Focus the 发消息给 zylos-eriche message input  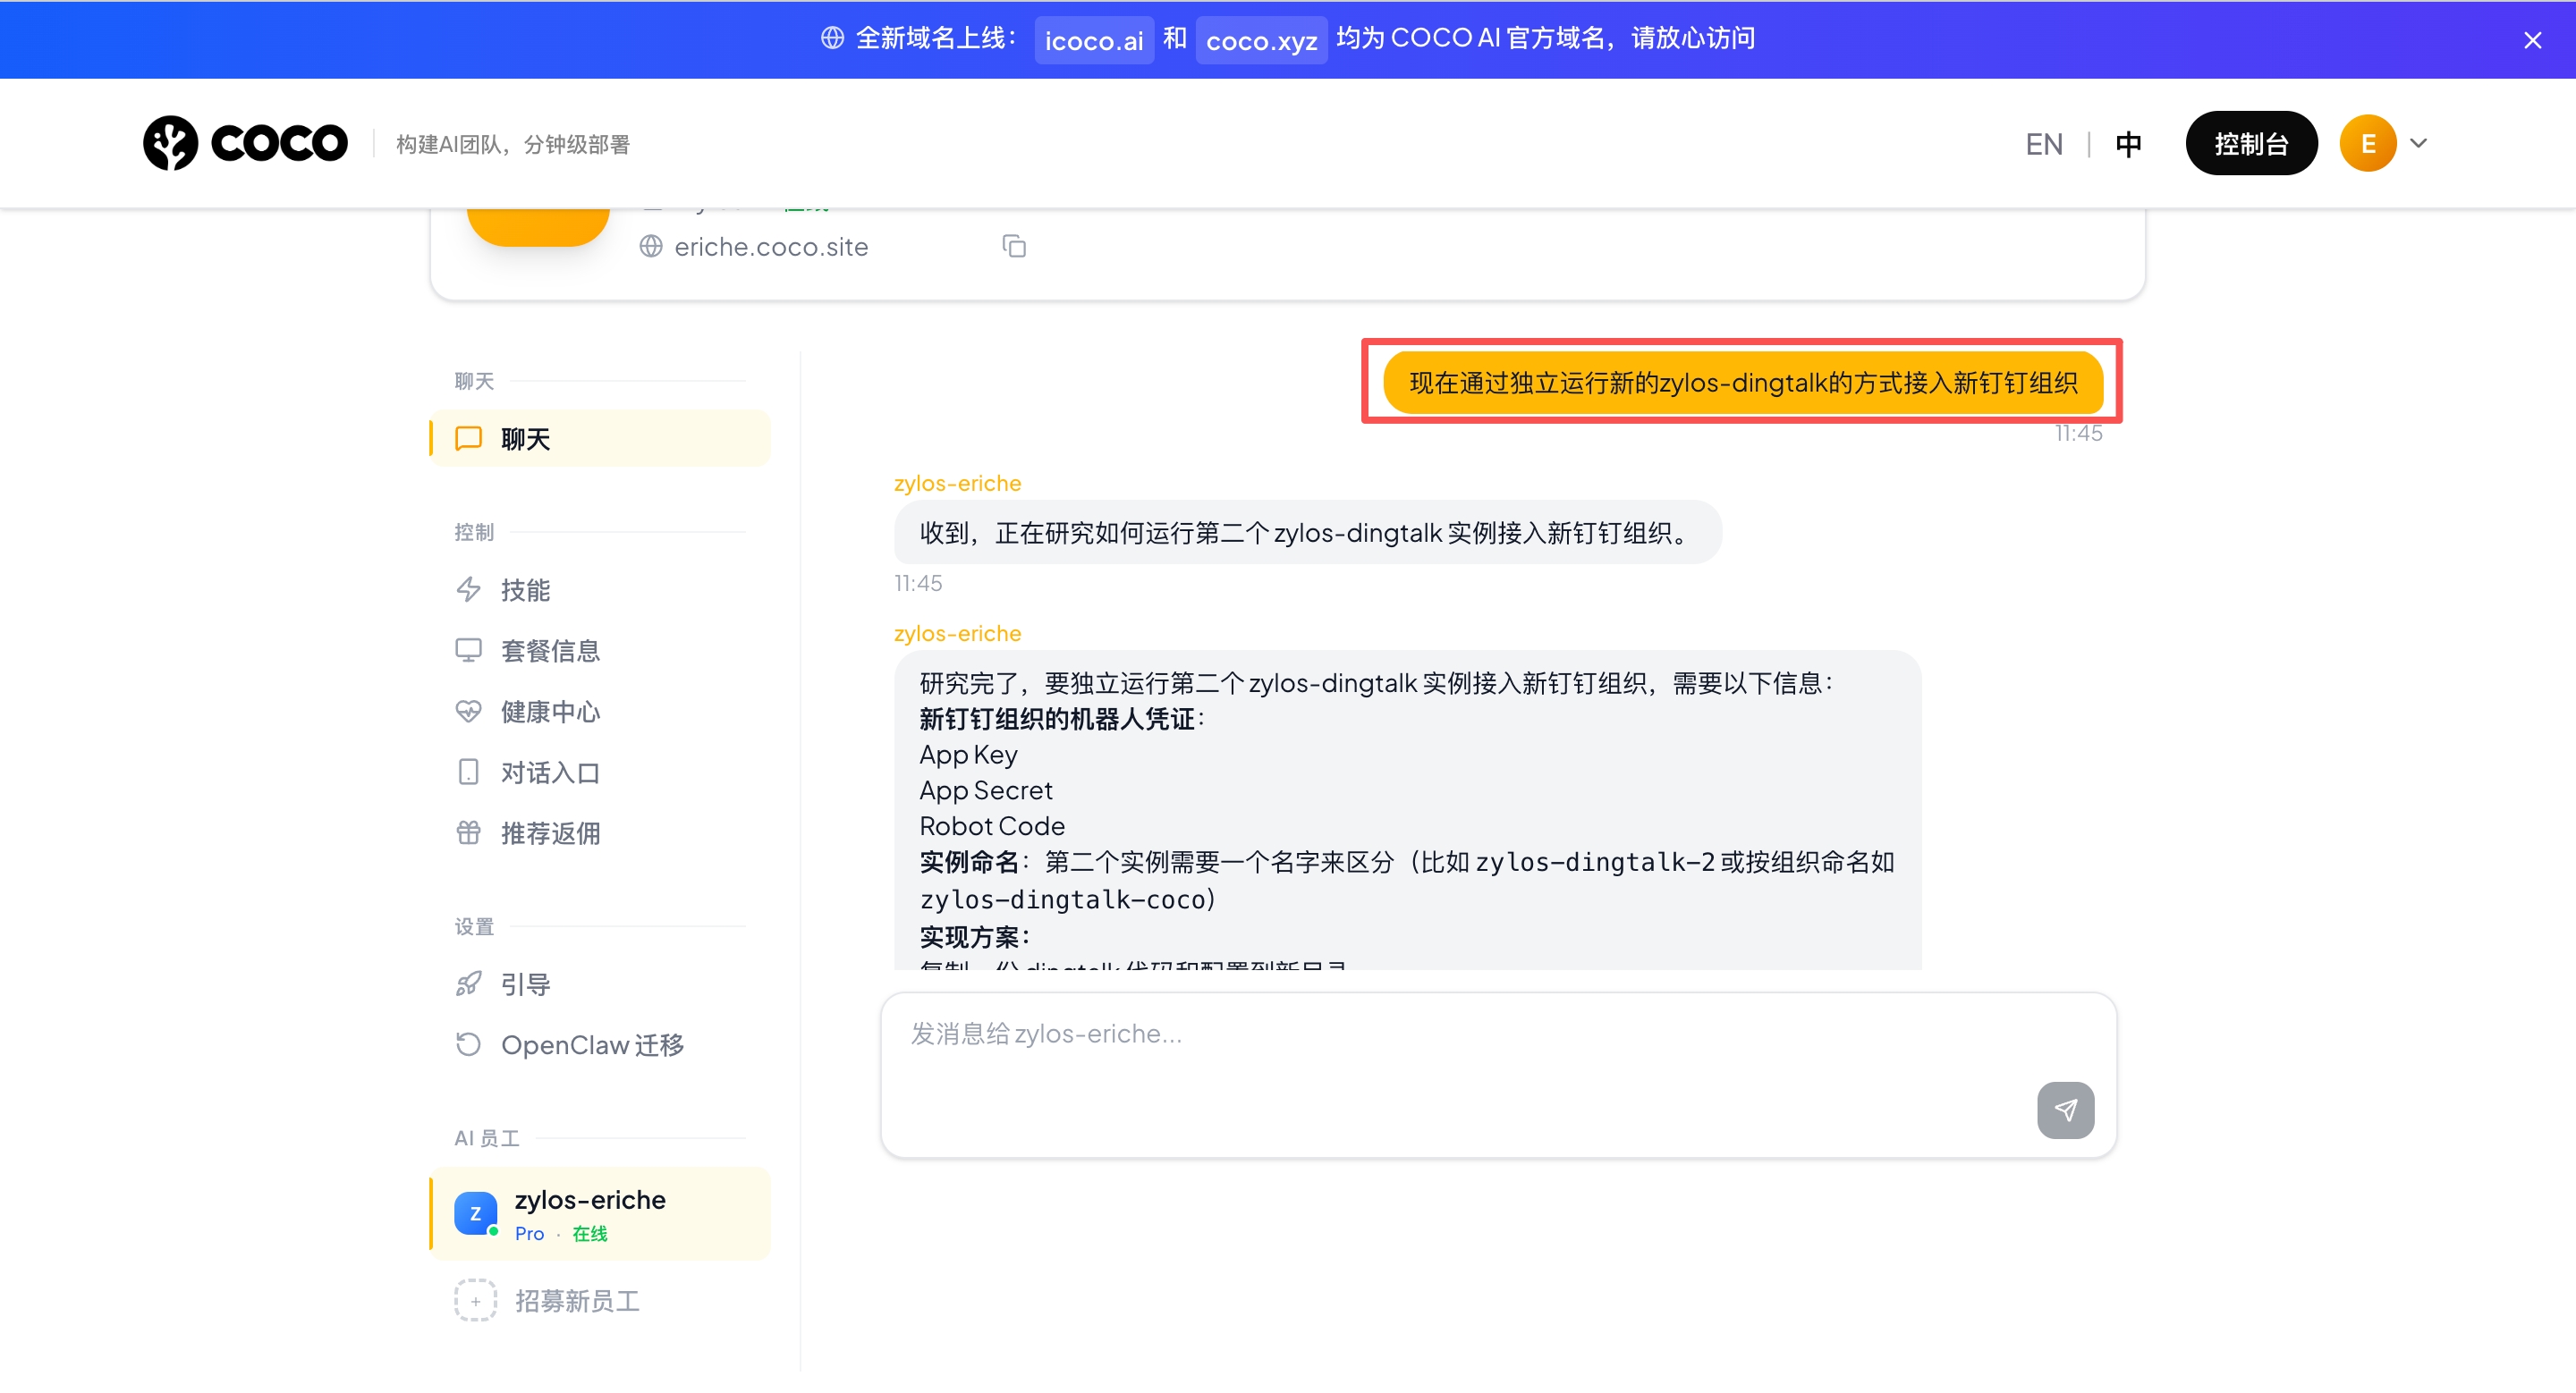click(1498, 1074)
